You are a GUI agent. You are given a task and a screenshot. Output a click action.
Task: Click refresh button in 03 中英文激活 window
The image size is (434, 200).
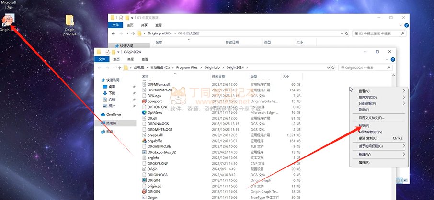click(346, 33)
